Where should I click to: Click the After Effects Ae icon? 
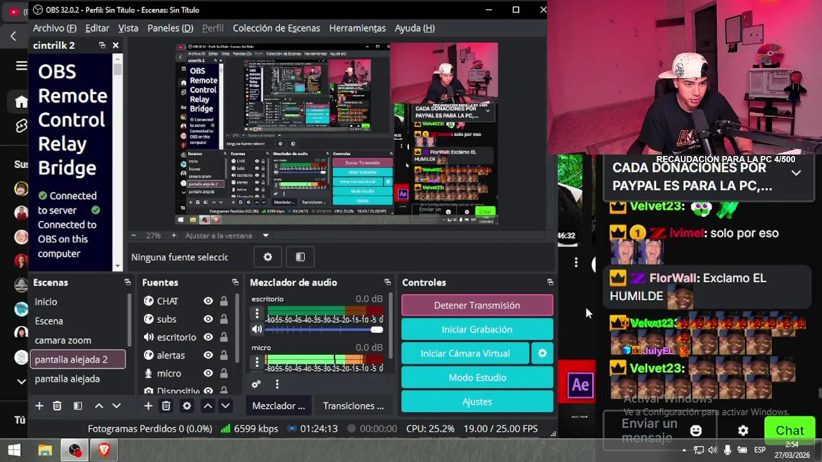(580, 384)
